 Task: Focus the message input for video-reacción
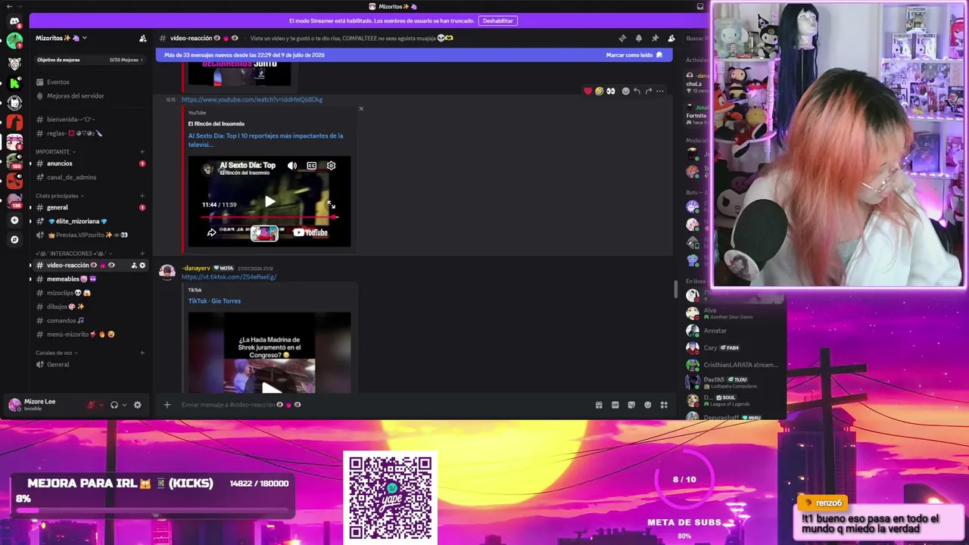point(382,405)
